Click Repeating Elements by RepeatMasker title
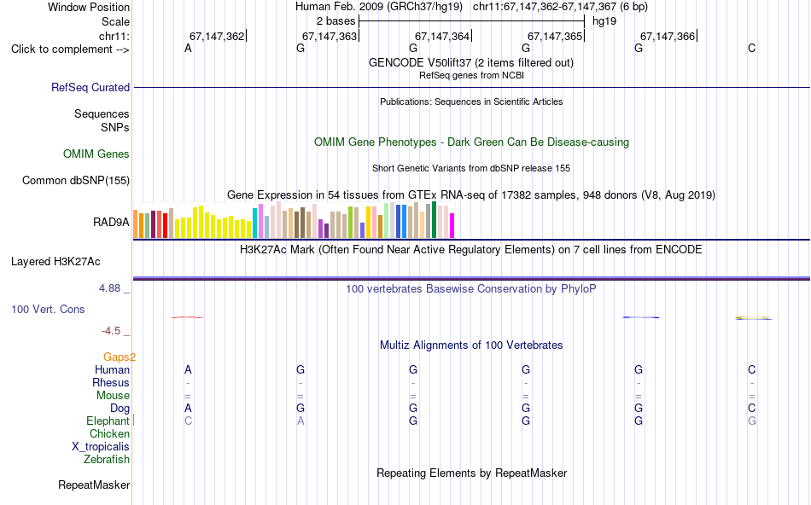This screenshot has height=505, width=811. [471, 473]
